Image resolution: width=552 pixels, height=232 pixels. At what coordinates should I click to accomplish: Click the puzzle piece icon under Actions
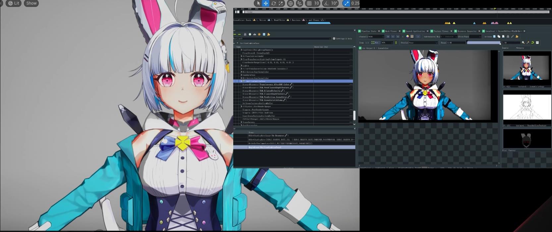[517, 37]
